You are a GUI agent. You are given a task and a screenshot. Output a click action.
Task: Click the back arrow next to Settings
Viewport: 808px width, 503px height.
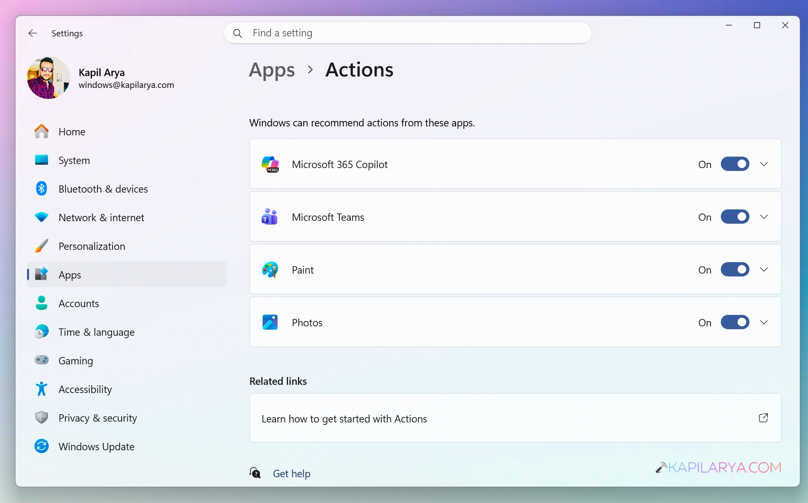click(33, 33)
